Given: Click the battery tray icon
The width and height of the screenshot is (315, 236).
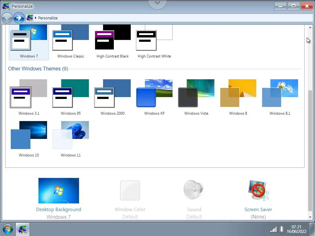Looking at the screenshot, I should [x=282, y=229].
